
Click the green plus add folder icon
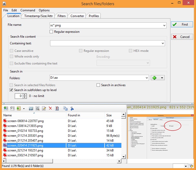coord(155,78)
